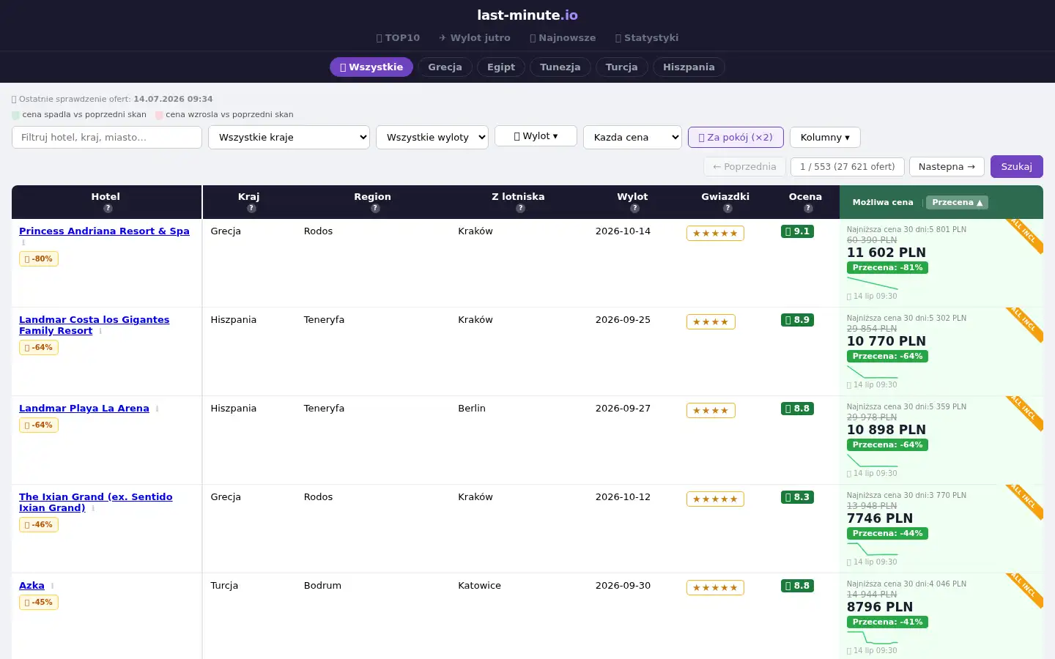Click the -45% badge under Azka
This screenshot has height=659, width=1055.
click(39, 603)
